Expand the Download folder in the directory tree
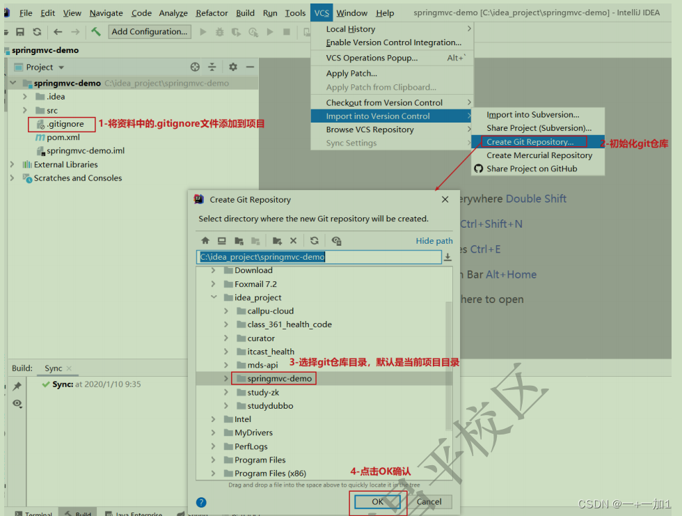The width and height of the screenshot is (682, 516). click(212, 270)
